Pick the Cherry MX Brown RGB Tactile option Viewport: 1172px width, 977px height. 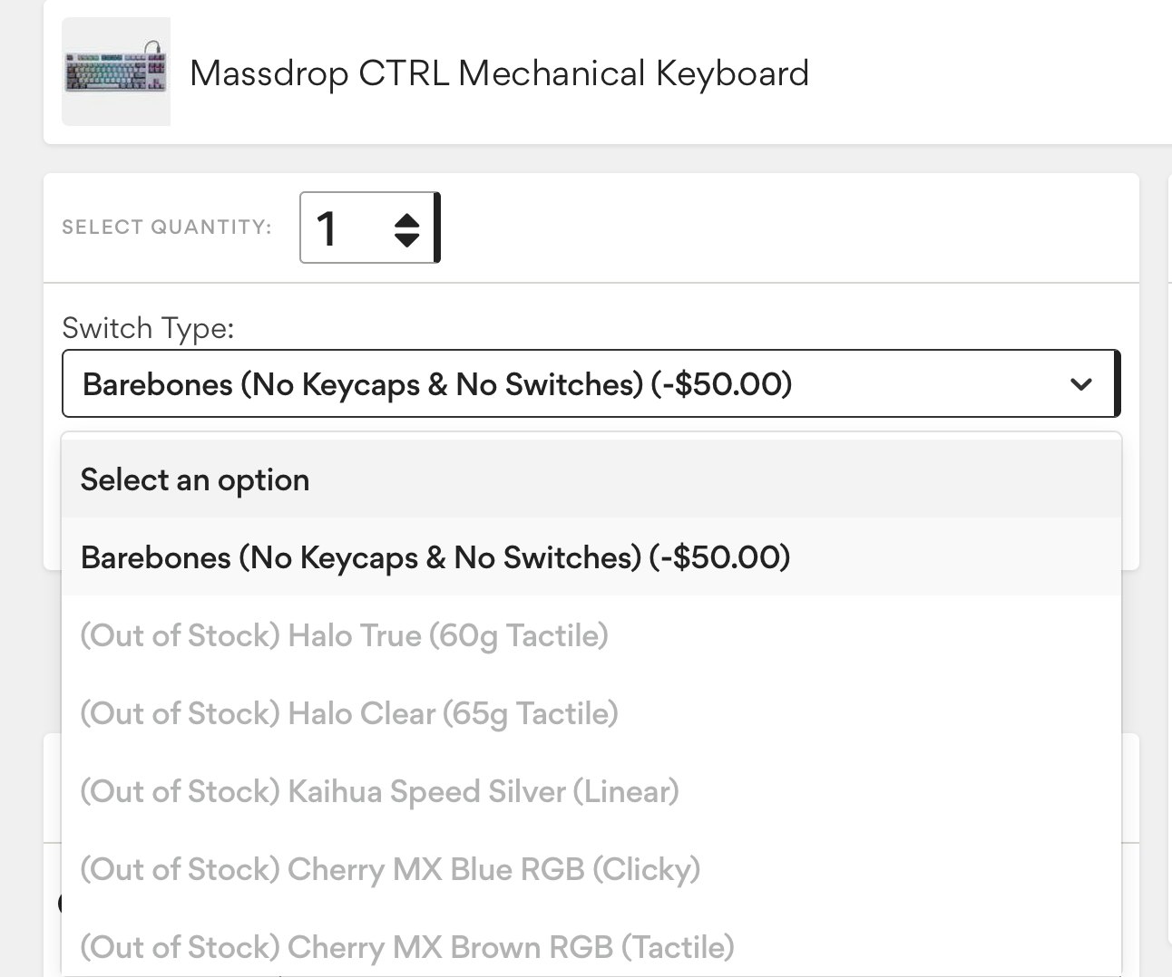click(407, 947)
